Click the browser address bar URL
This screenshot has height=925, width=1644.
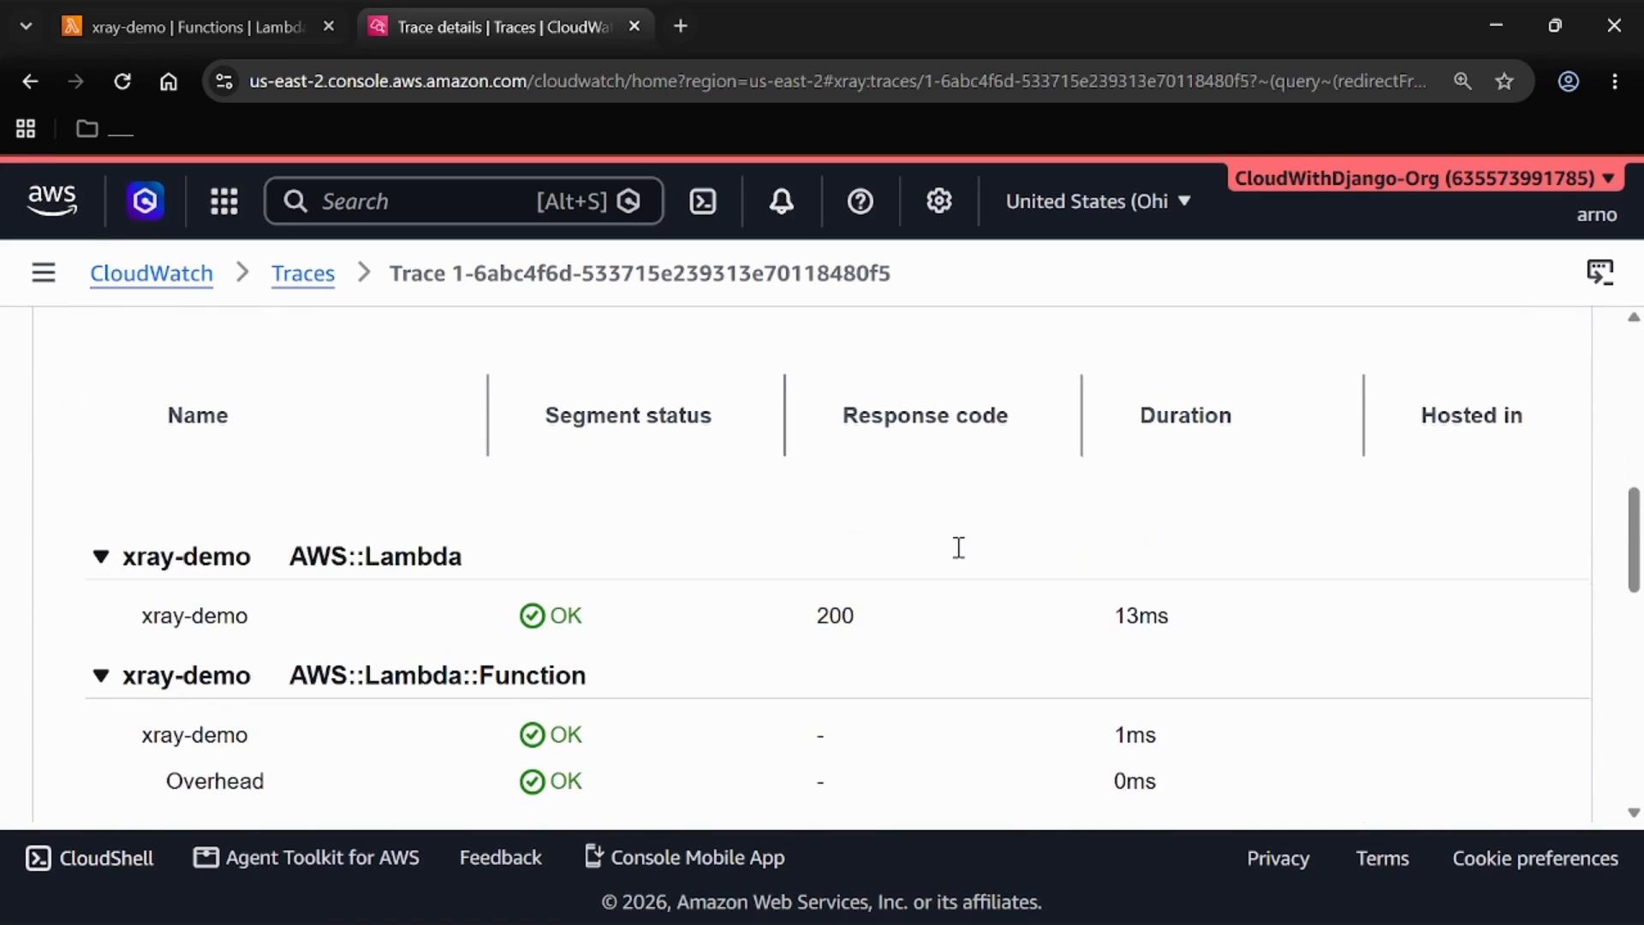[837, 81]
